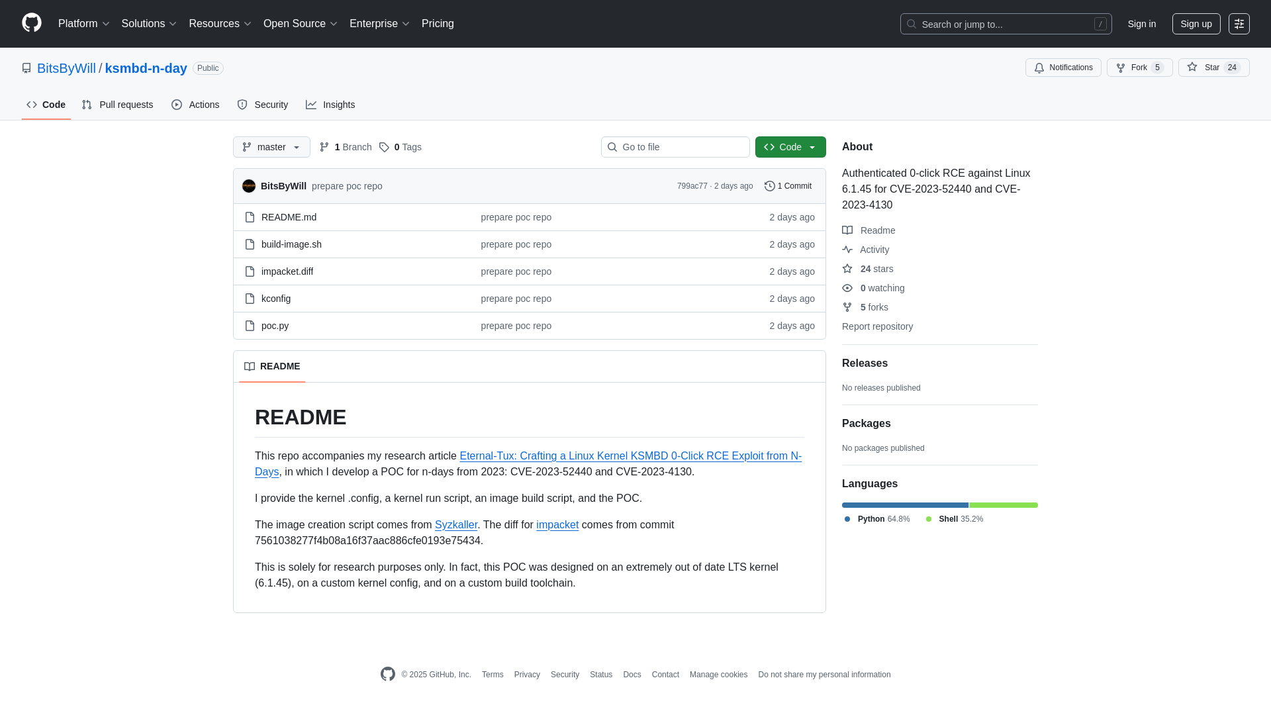Click the Search or jump to field

pos(1006,24)
